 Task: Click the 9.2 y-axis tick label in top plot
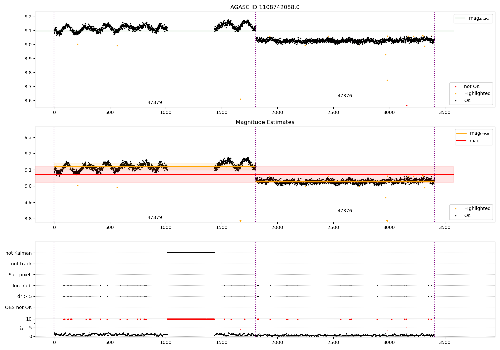[29, 17]
